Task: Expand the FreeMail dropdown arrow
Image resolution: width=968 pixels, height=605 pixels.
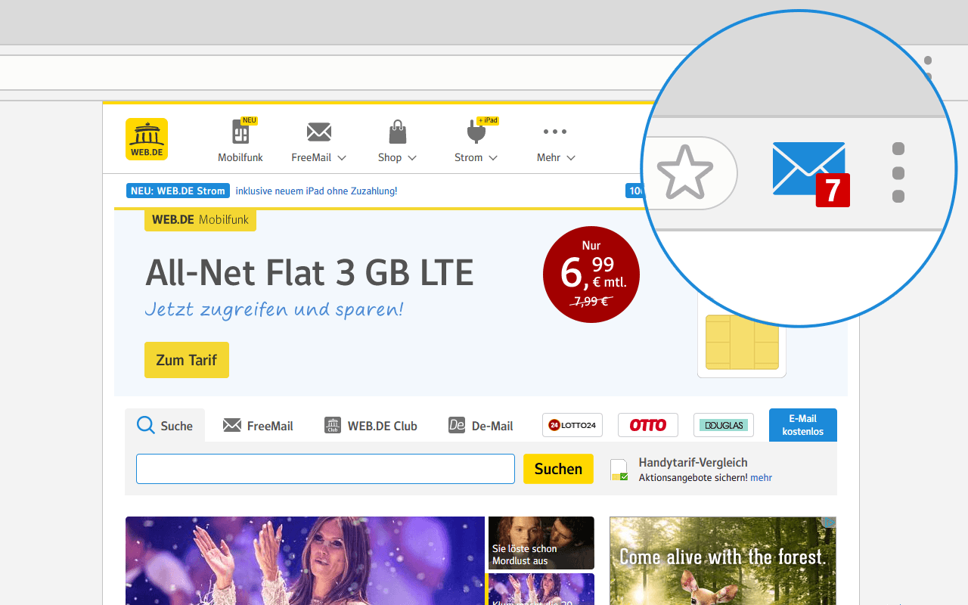Action: [x=342, y=158]
